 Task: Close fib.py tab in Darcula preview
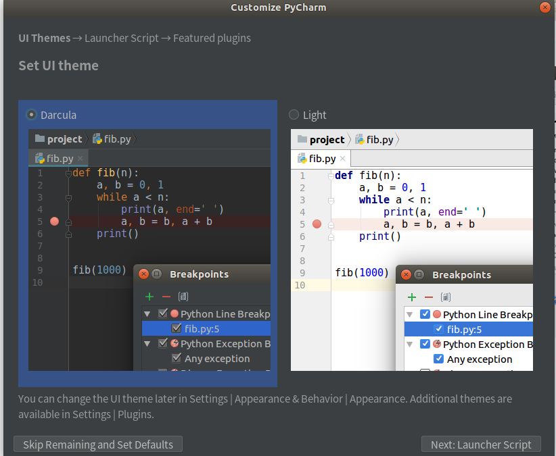(x=80, y=158)
